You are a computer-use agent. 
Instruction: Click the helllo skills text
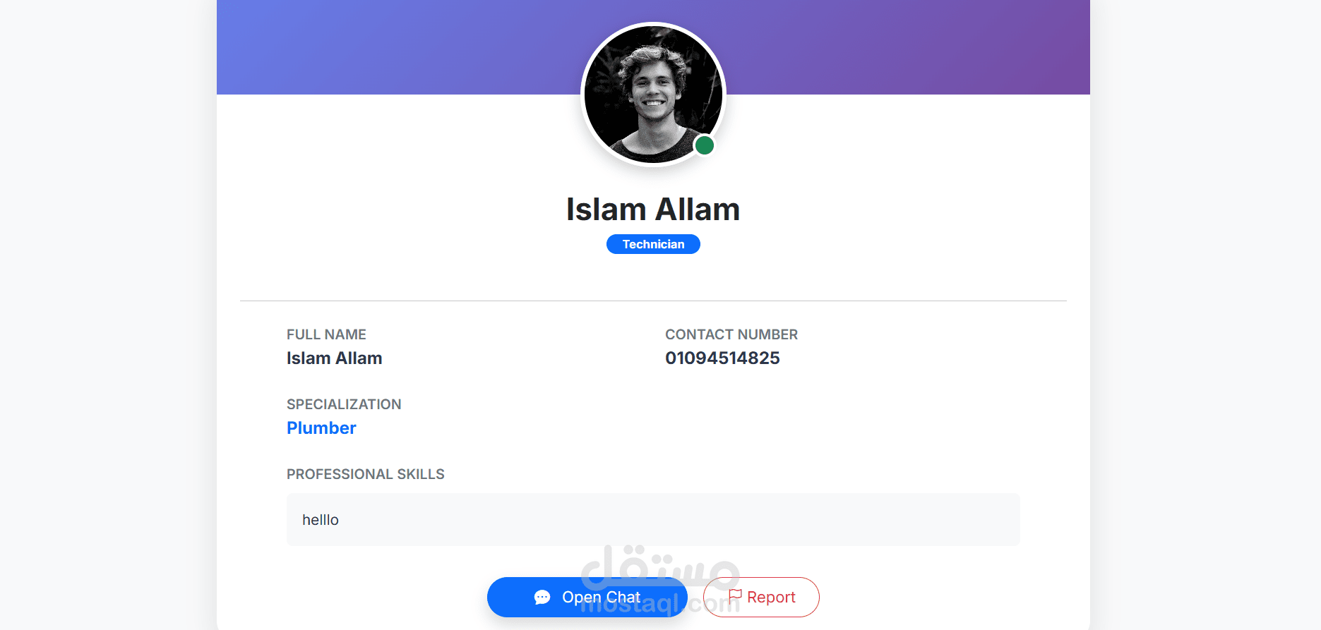(x=321, y=520)
